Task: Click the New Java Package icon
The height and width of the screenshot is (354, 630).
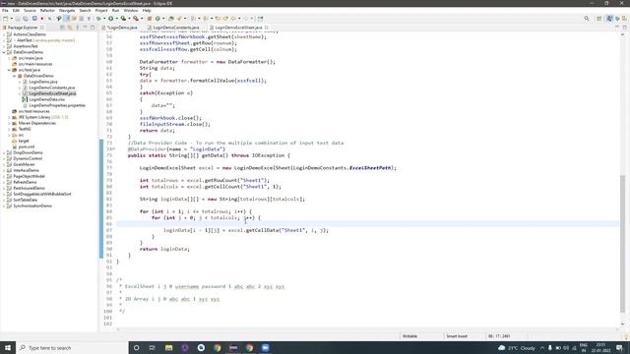Action: click(x=150, y=19)
